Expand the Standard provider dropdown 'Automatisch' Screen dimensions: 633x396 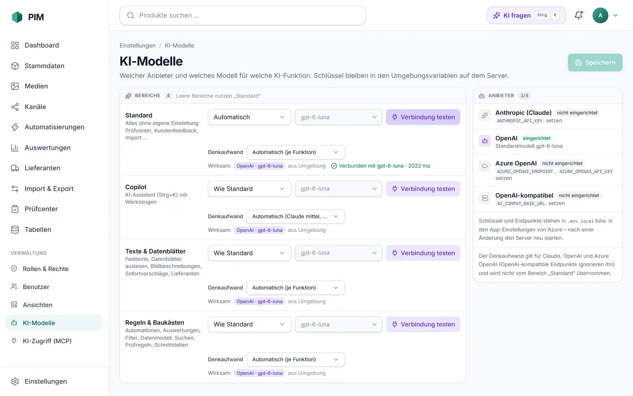(x=249, y=117)
